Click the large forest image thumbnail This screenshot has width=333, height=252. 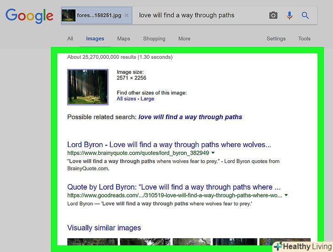tap(88, 87)
